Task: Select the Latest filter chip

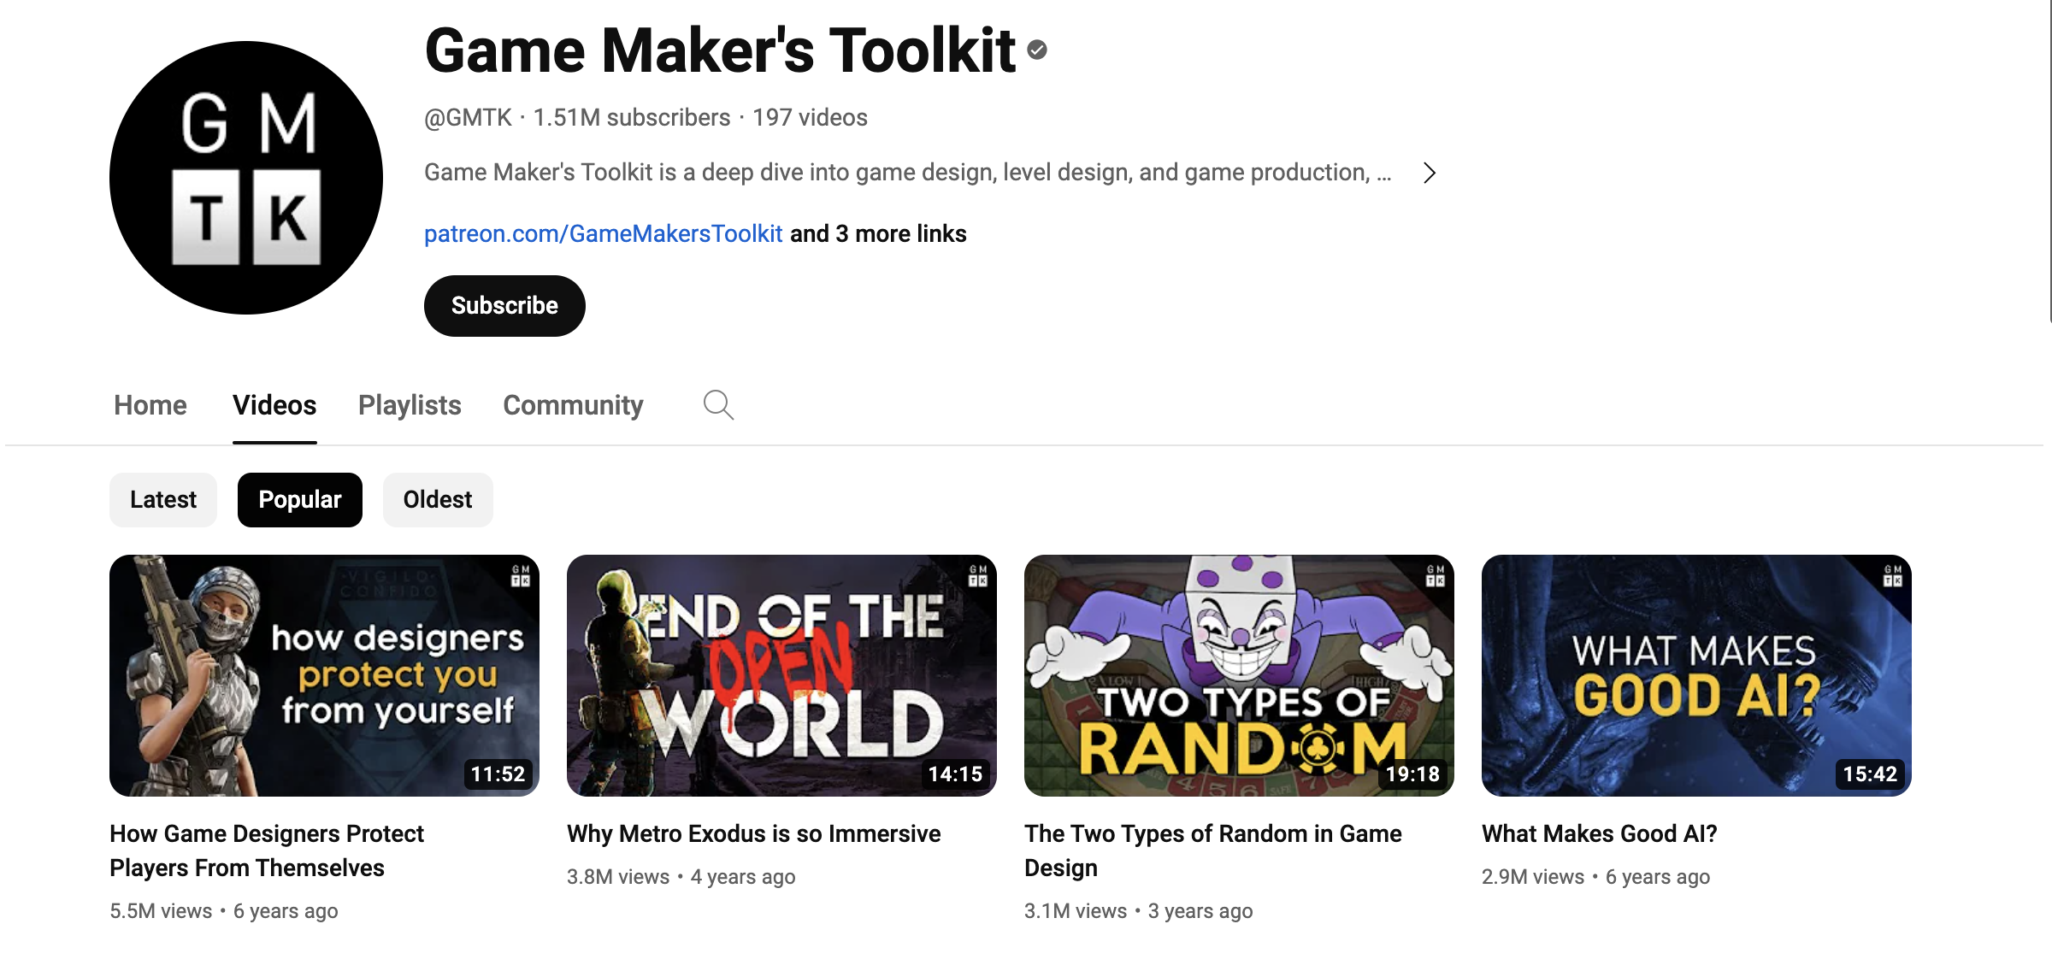Action: point(162,499)
